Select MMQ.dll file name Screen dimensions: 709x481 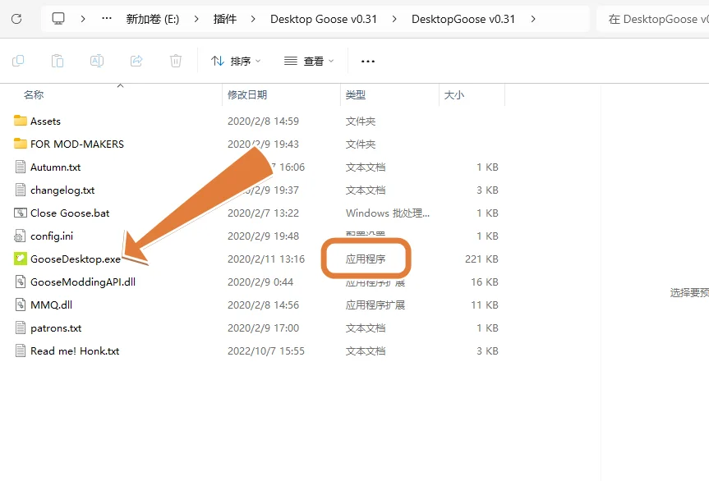pyautogui.click(x=51, y=305)
